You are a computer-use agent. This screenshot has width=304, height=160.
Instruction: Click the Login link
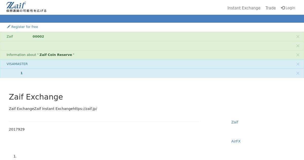(x=288, y=8)
